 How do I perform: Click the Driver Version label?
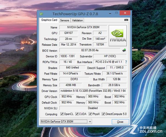[x=49, y=91]
